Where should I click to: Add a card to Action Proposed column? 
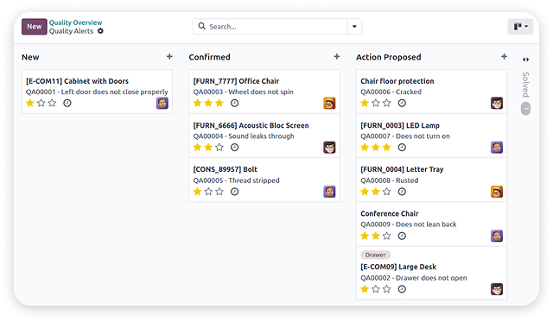click(x=504, y=56)
